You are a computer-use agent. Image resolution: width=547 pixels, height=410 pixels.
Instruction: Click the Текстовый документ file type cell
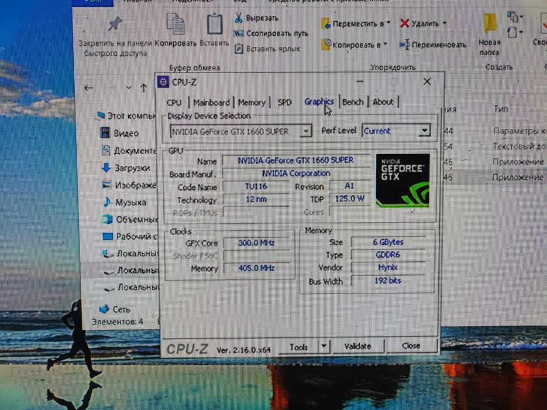pos(519,146)
